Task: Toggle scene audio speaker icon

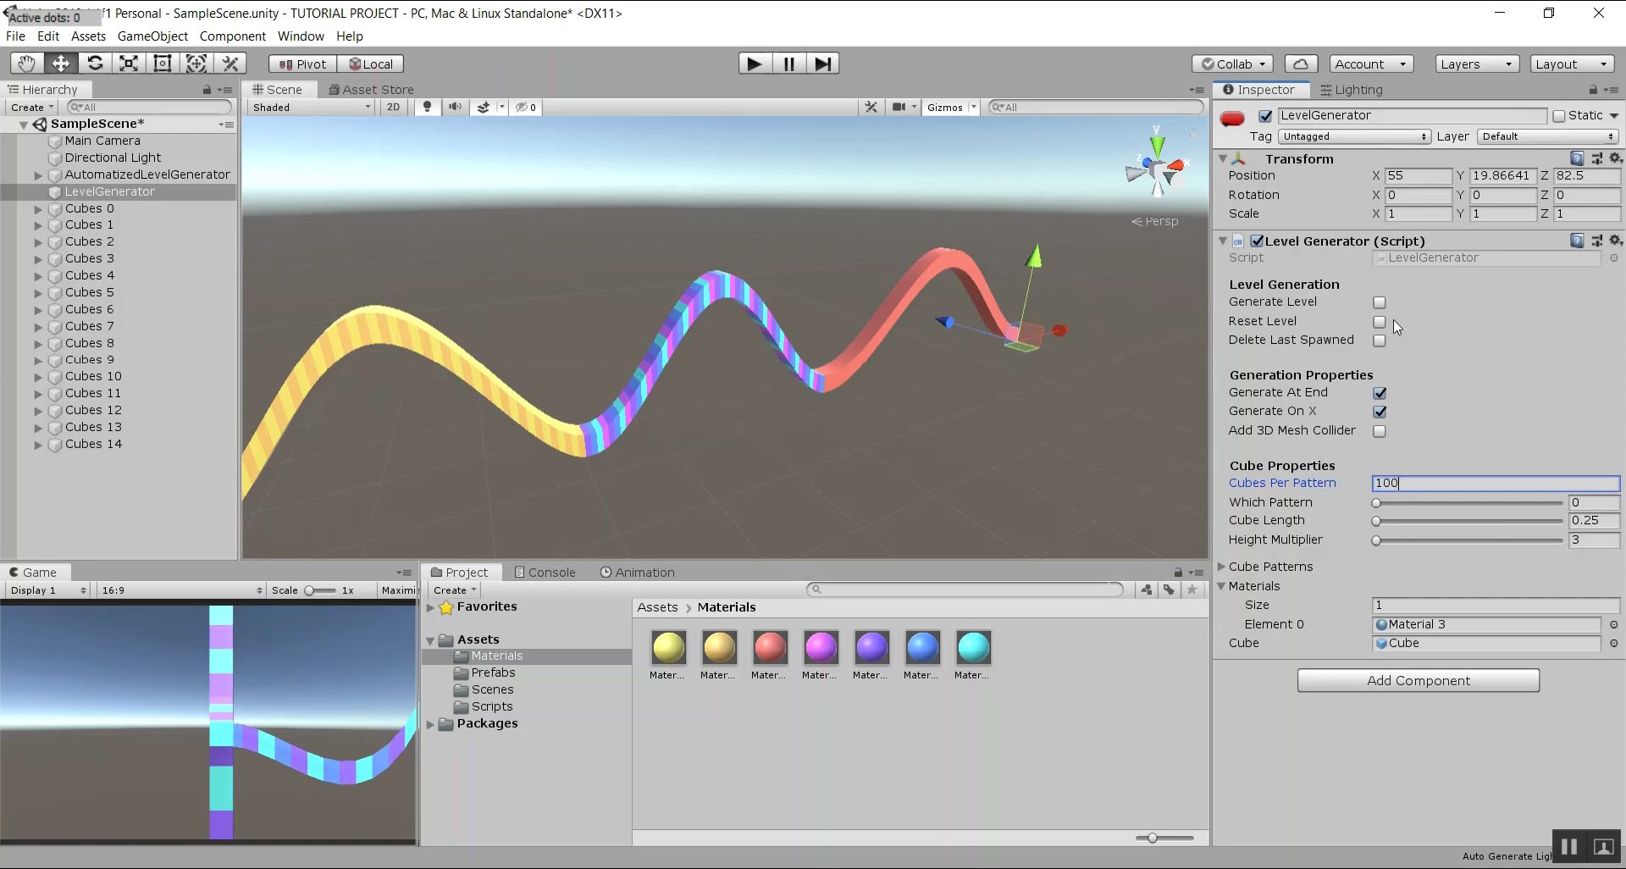Action: (455, 107)
